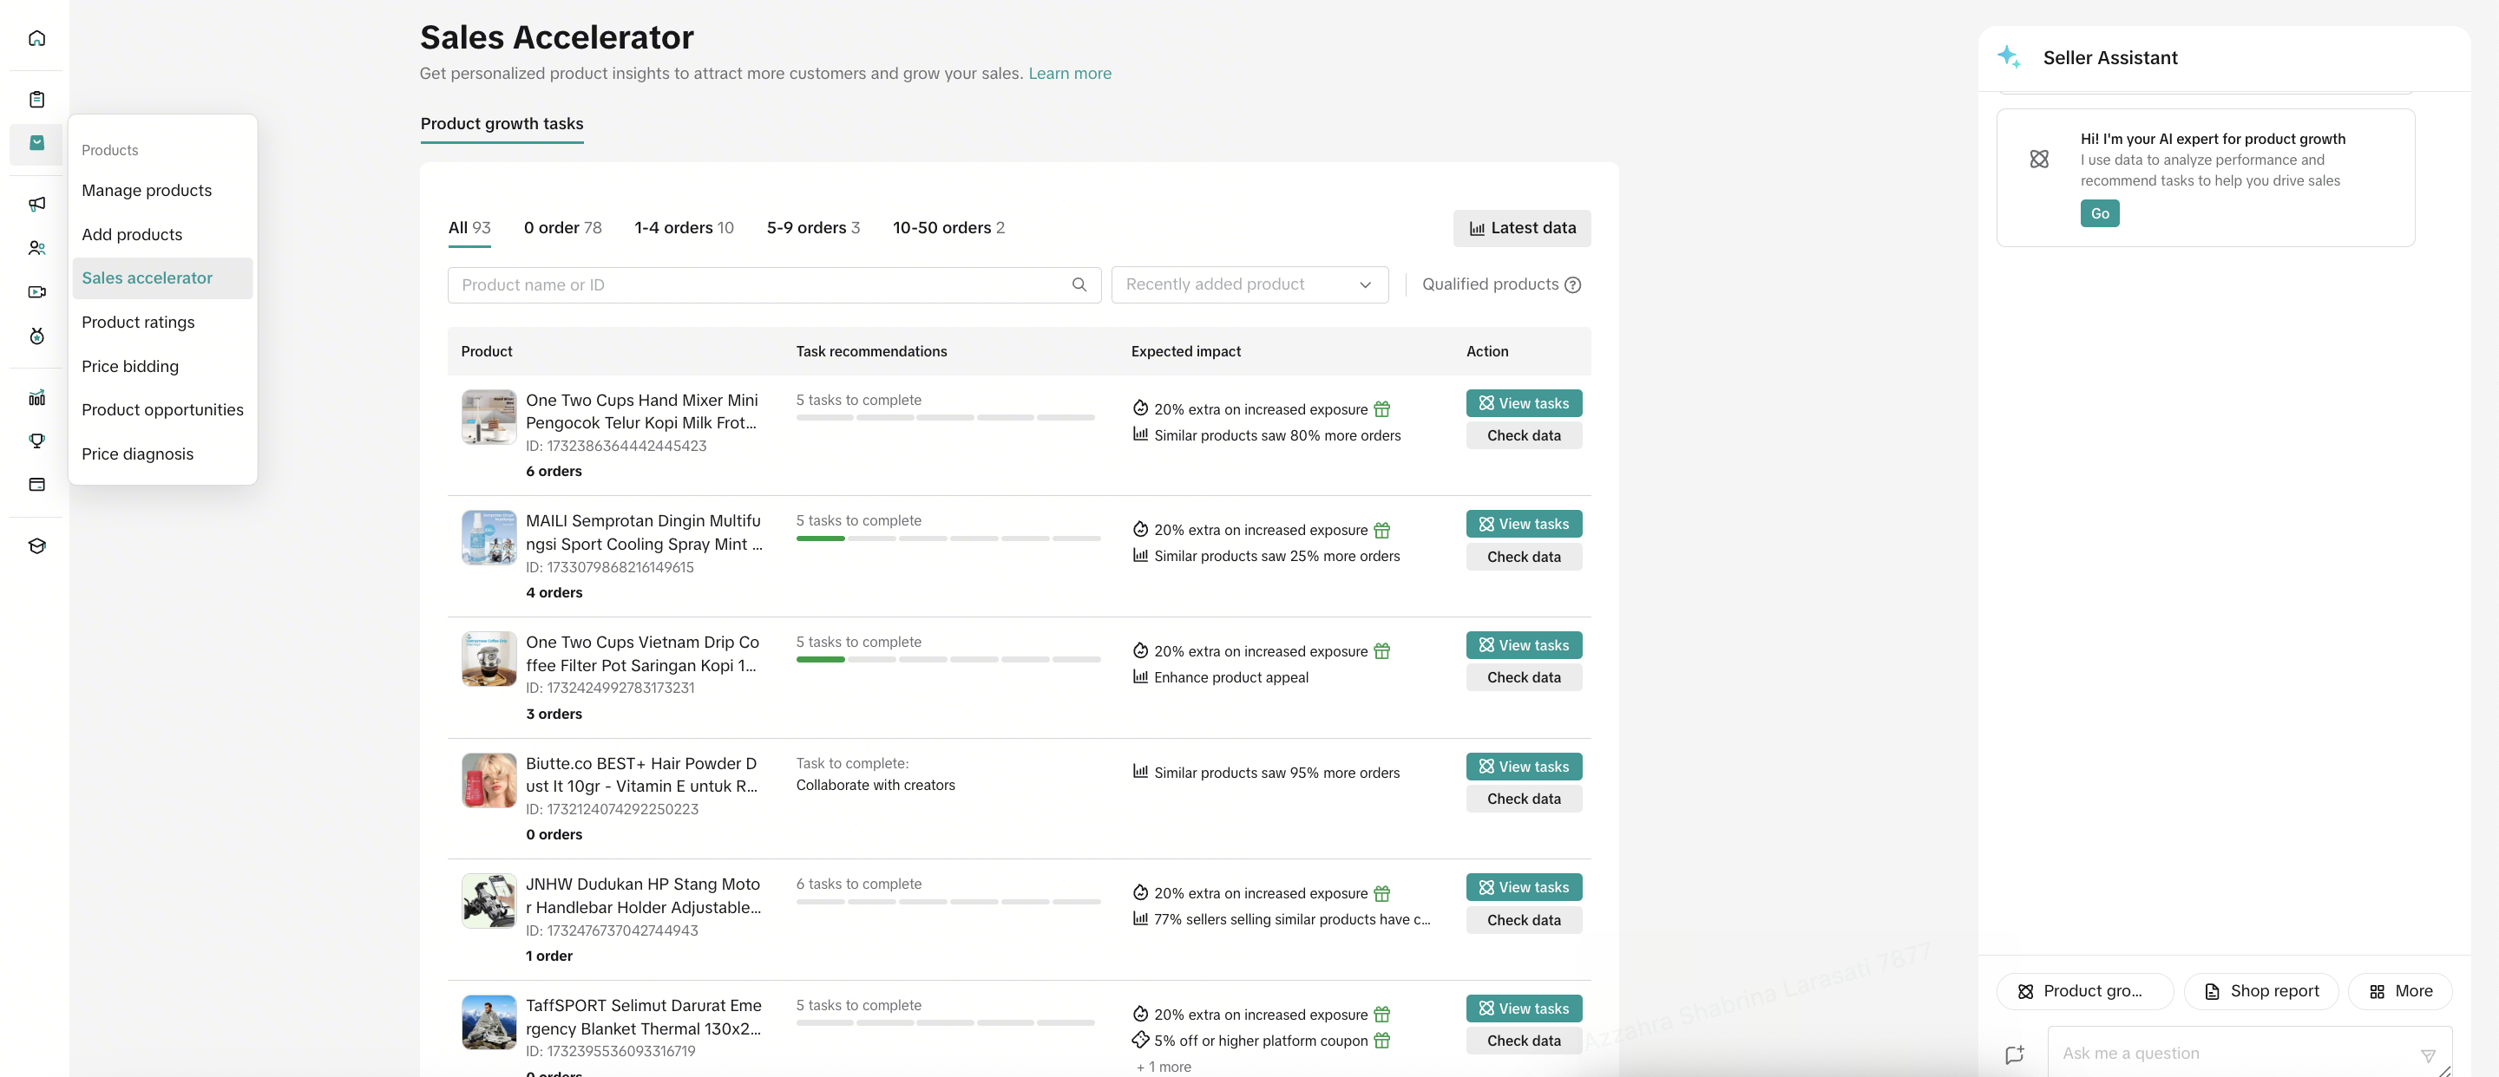Open the Recently added product dropdown
This screenshot has width=2499, height=1077.
(x=1249, y=285)
